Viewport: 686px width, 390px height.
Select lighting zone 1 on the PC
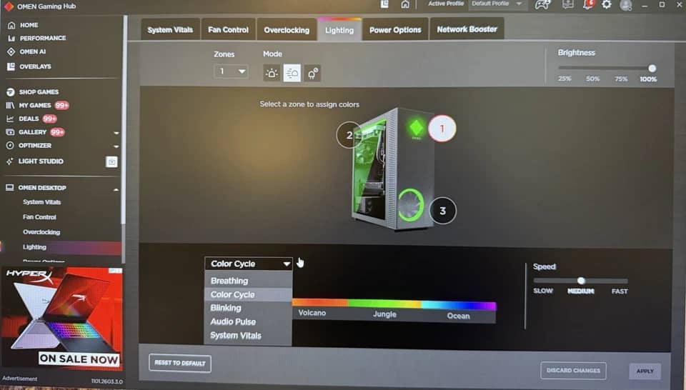[442, 129]
